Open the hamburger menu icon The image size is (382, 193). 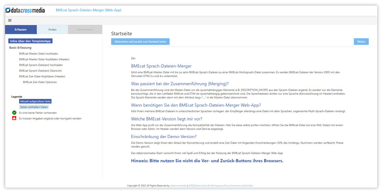(10, 20)
